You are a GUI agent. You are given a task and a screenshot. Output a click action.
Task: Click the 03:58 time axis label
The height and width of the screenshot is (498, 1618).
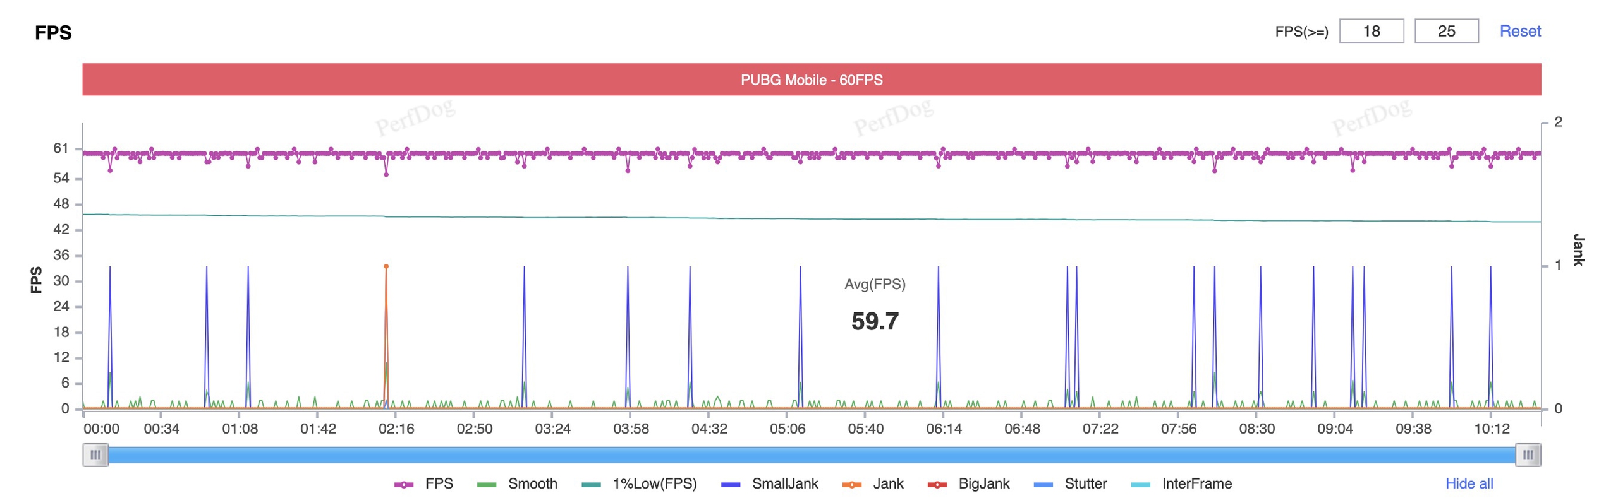coord(630,429)
